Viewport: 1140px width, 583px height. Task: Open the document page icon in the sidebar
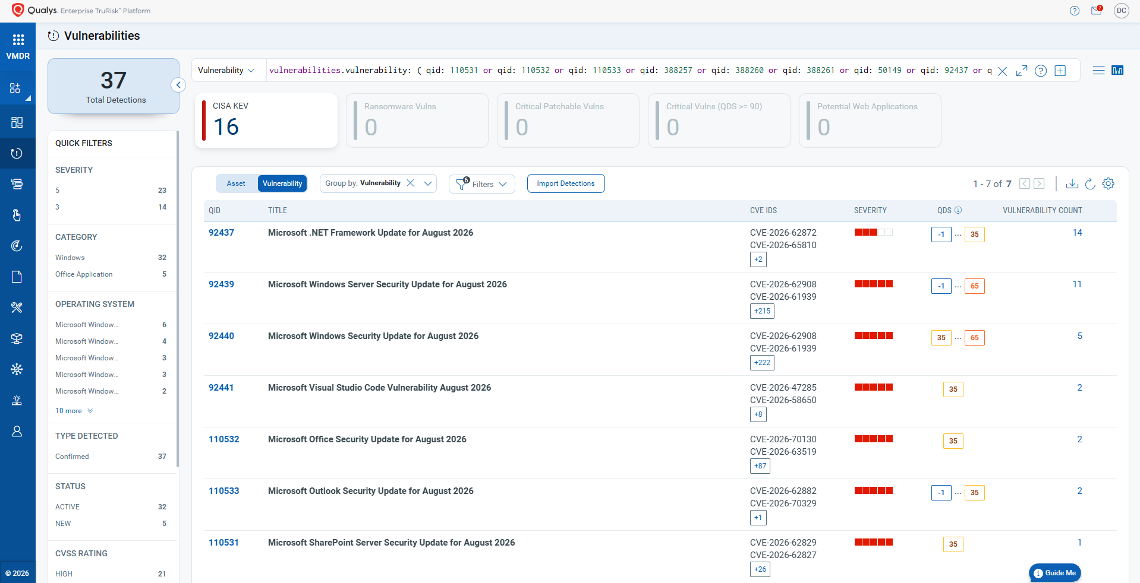pos(17,277)
